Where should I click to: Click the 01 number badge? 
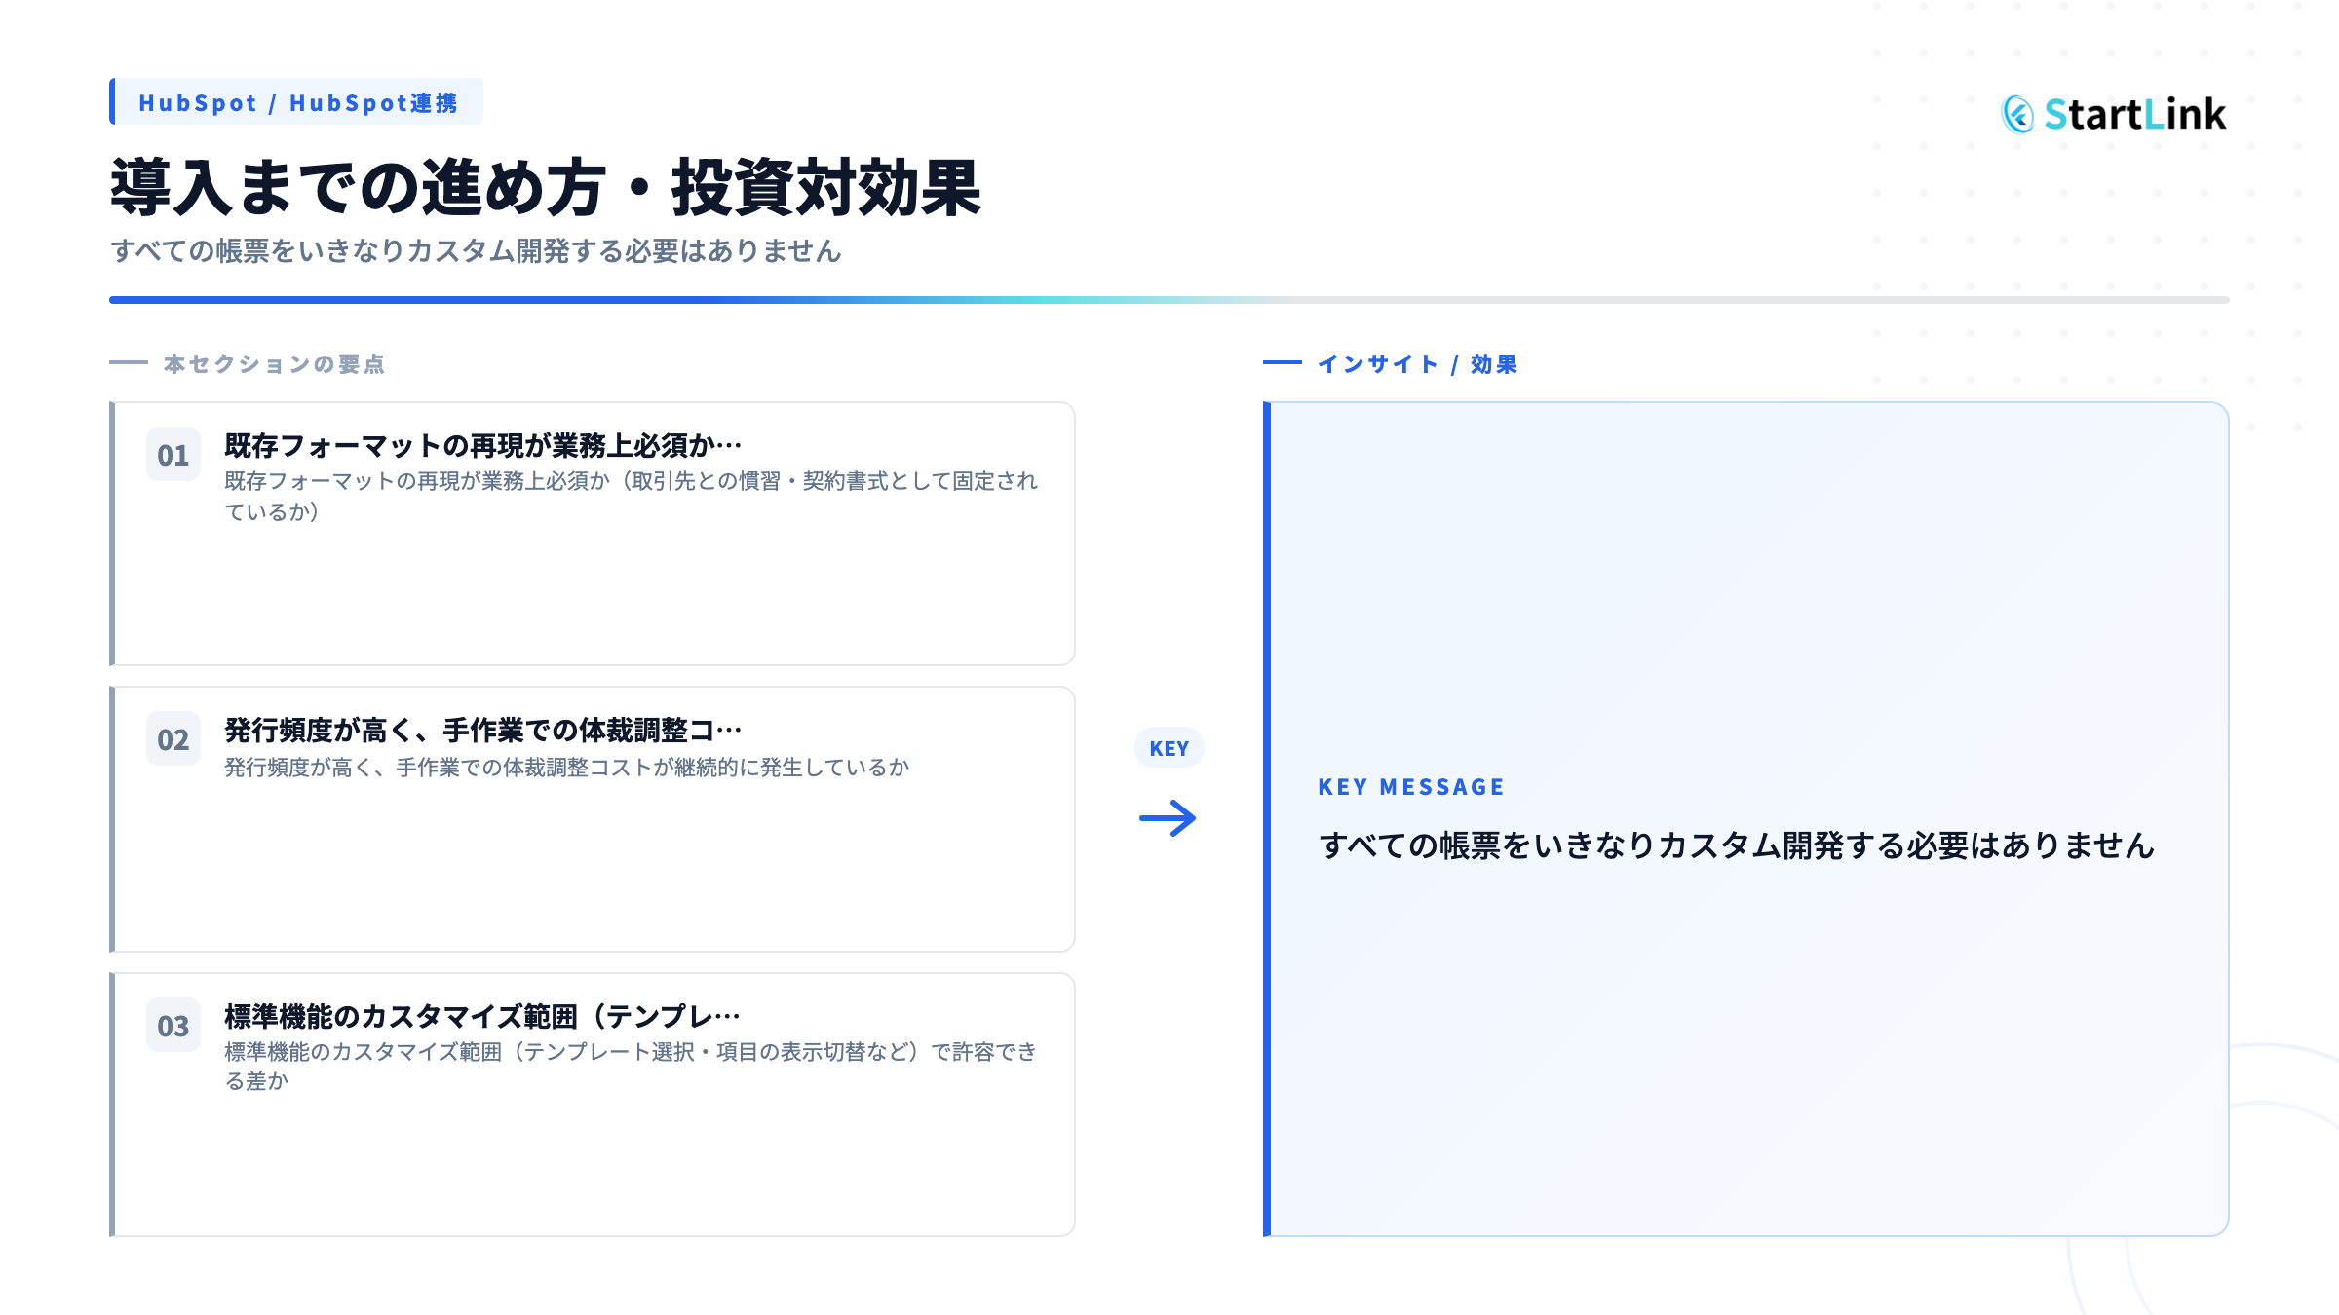pos(173,455)
